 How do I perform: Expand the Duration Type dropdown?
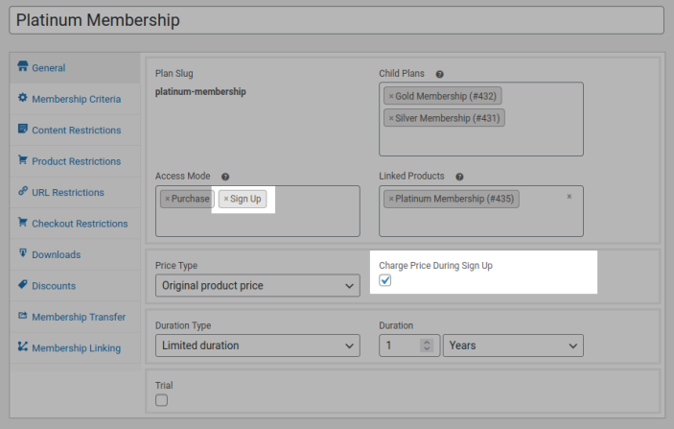(257, 346)
